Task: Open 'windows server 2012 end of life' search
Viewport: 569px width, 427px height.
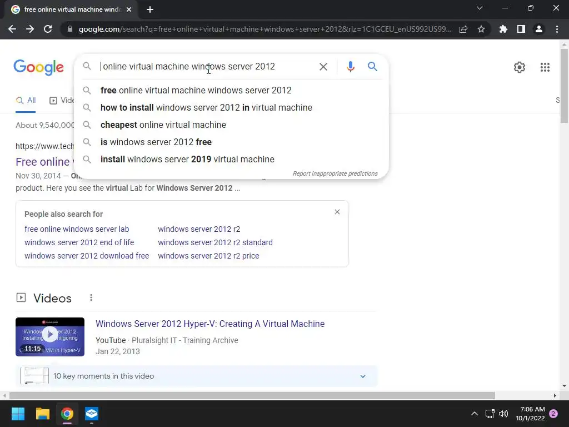Action: [x=79, y=242]
